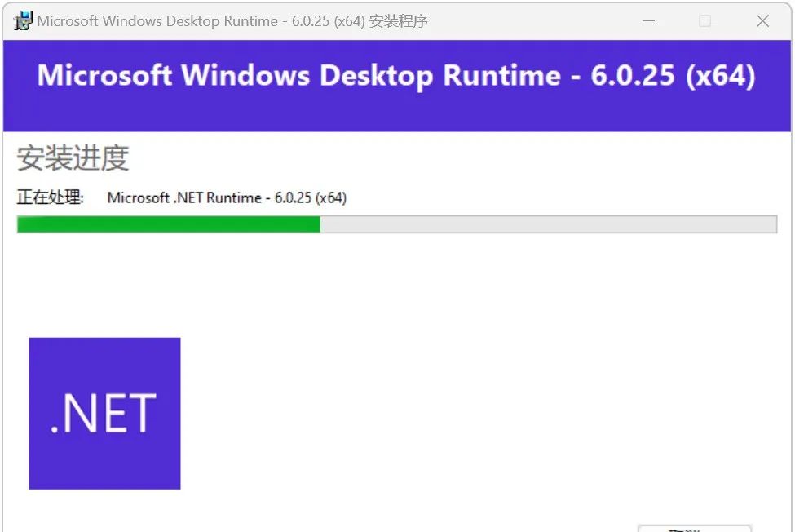
Task: Click the window title text '安装程序'
Action: click(x=399, y=21)
